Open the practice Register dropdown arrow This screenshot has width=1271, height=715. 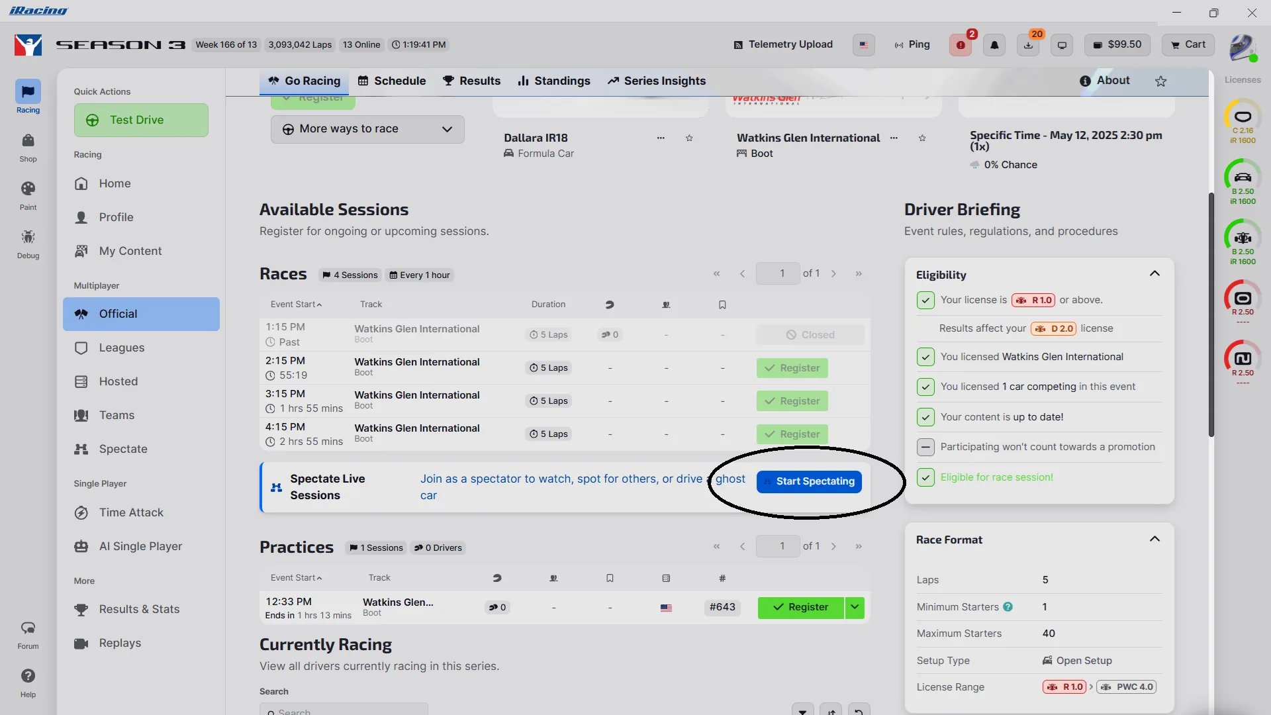point(855,607)
